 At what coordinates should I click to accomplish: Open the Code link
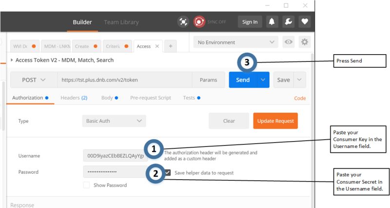tap(300, 98)
